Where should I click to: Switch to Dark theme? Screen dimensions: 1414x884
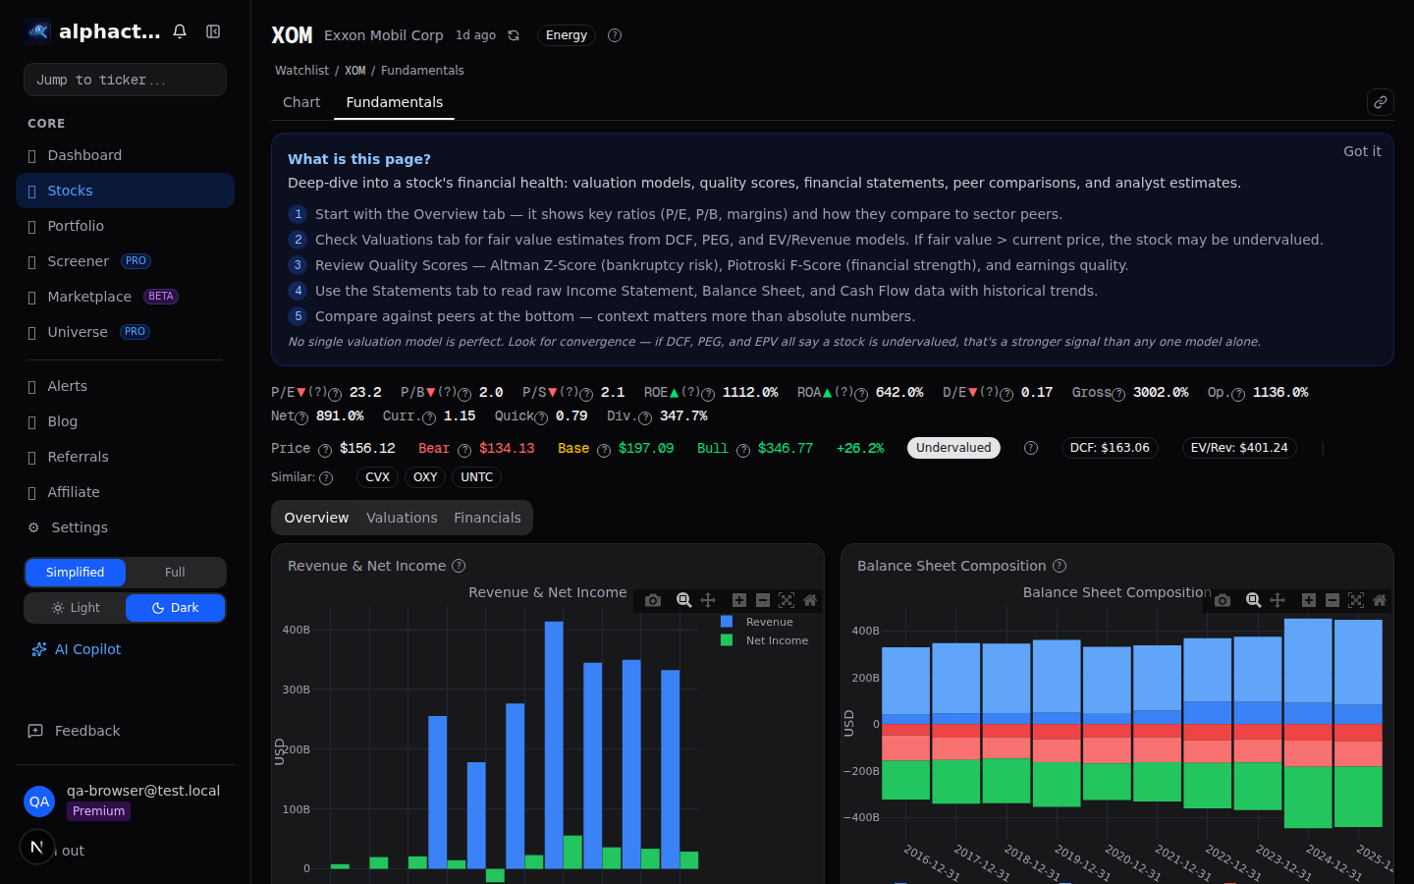(175, 607)
